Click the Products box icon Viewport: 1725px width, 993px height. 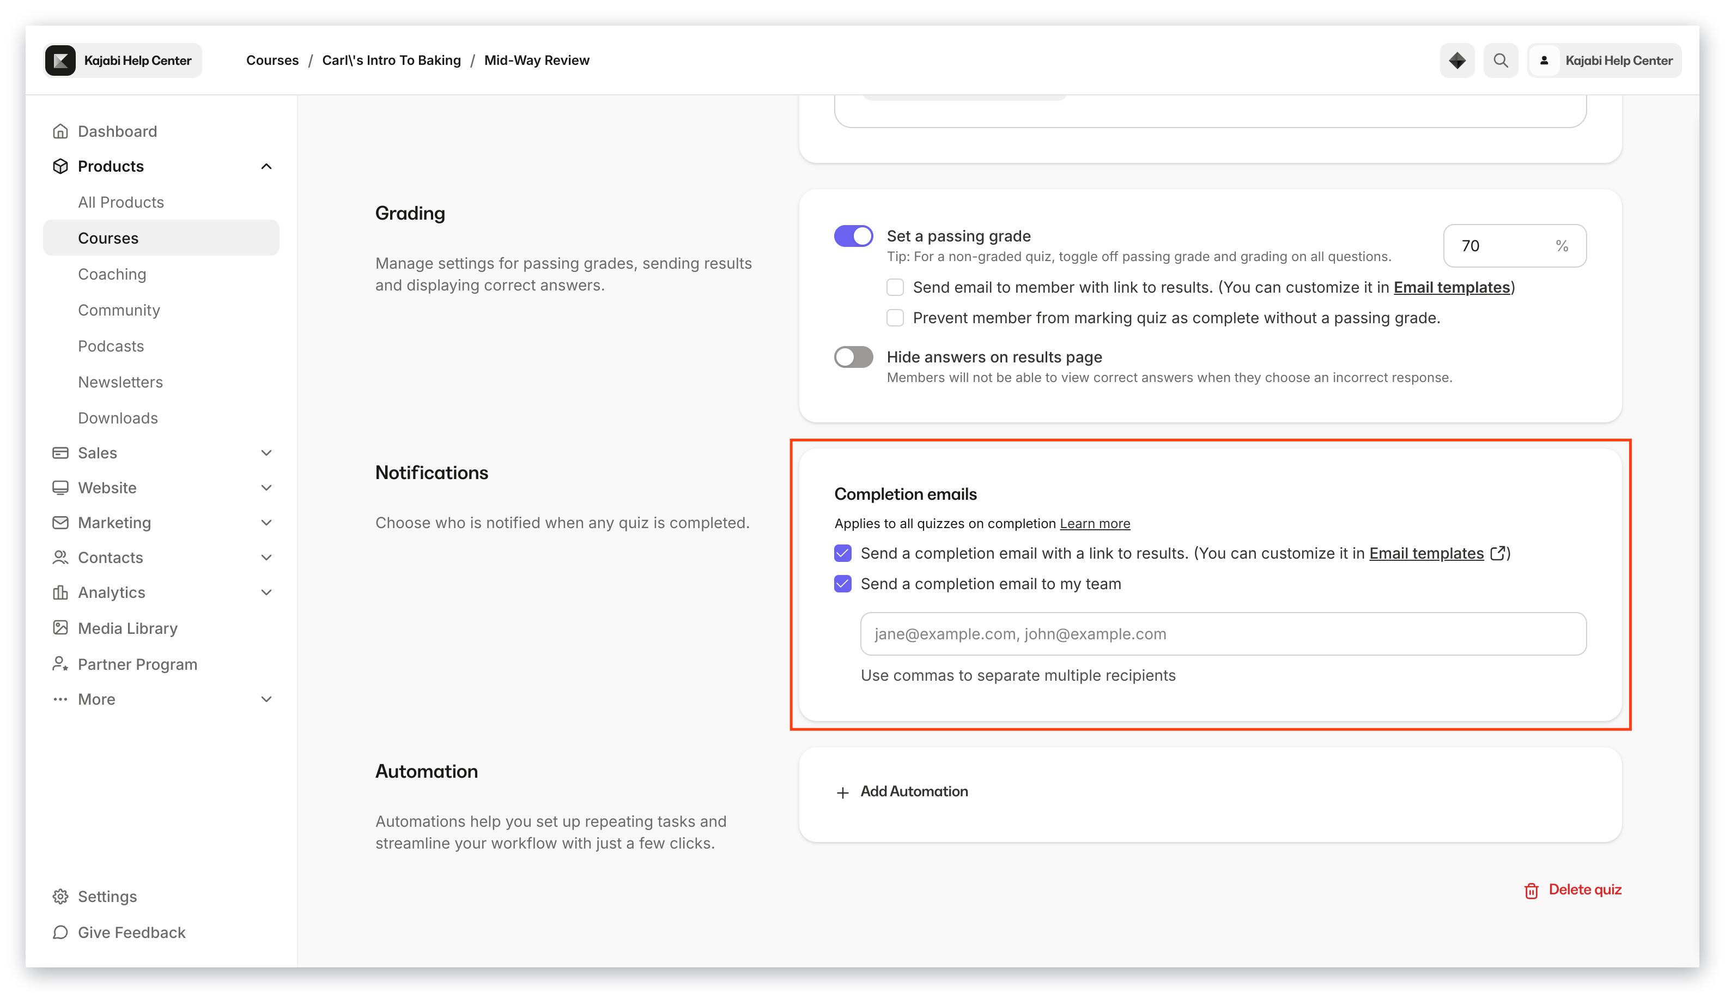point(60,166)
